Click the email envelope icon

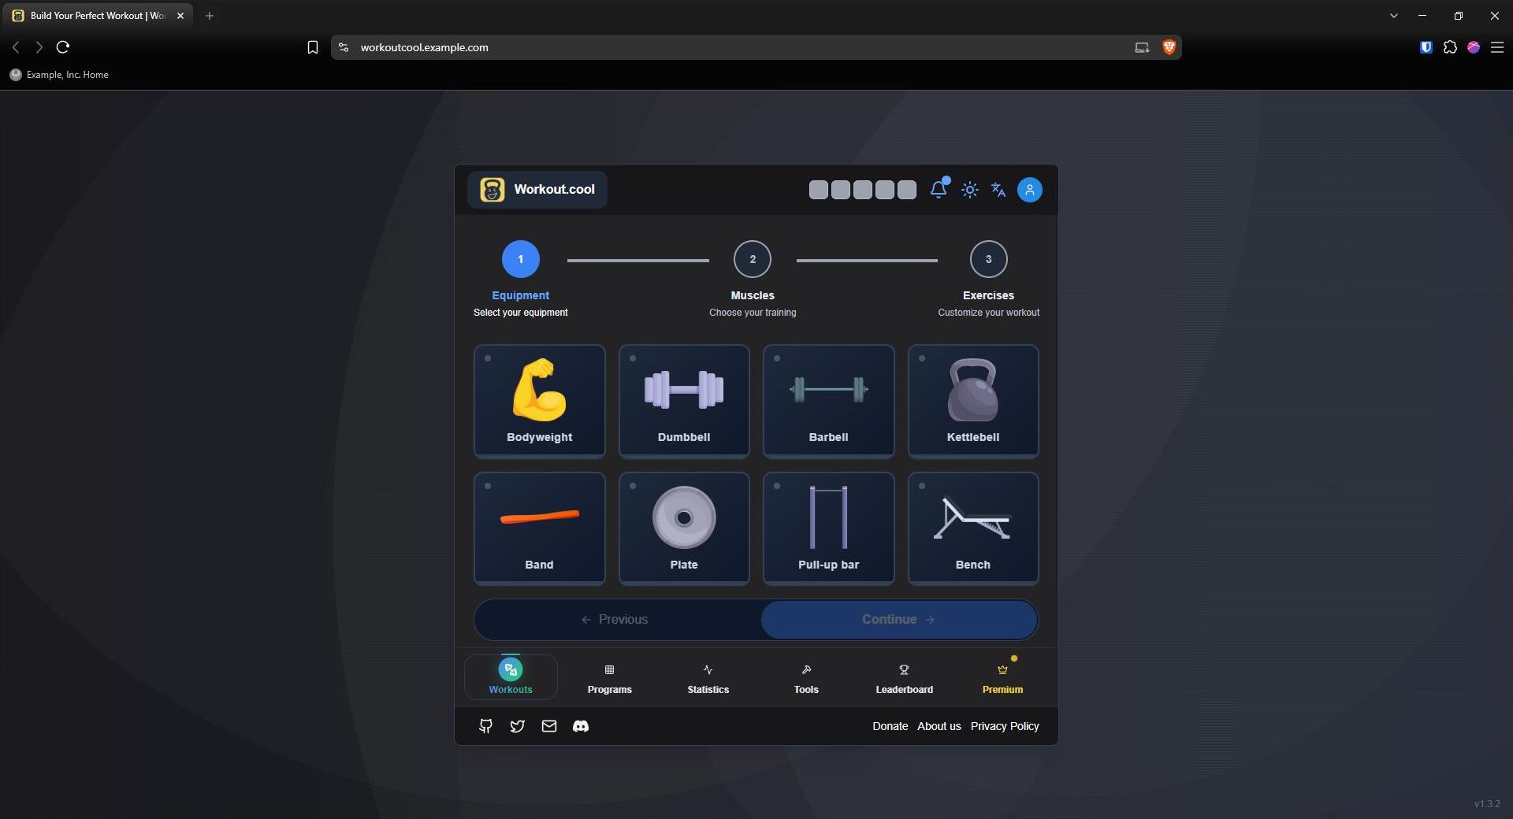click(549, 726)
